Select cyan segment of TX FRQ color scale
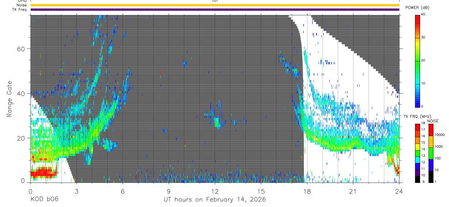The image size is (449, 207). point(418,160)
